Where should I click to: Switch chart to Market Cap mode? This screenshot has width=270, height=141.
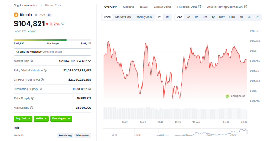point(123,17)
